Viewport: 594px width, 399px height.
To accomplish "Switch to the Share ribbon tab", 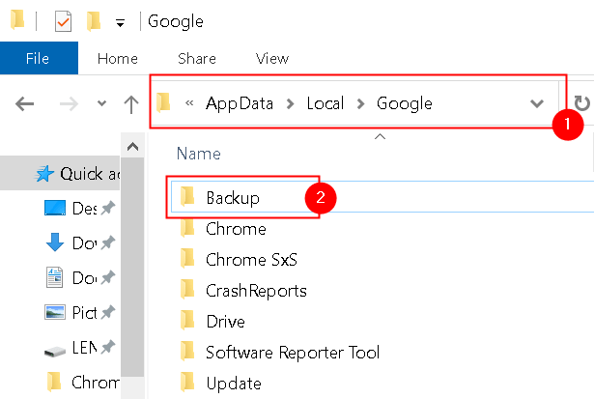I will click(197, 59).
